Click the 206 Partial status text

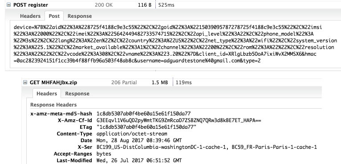click(x=124, y=82)
